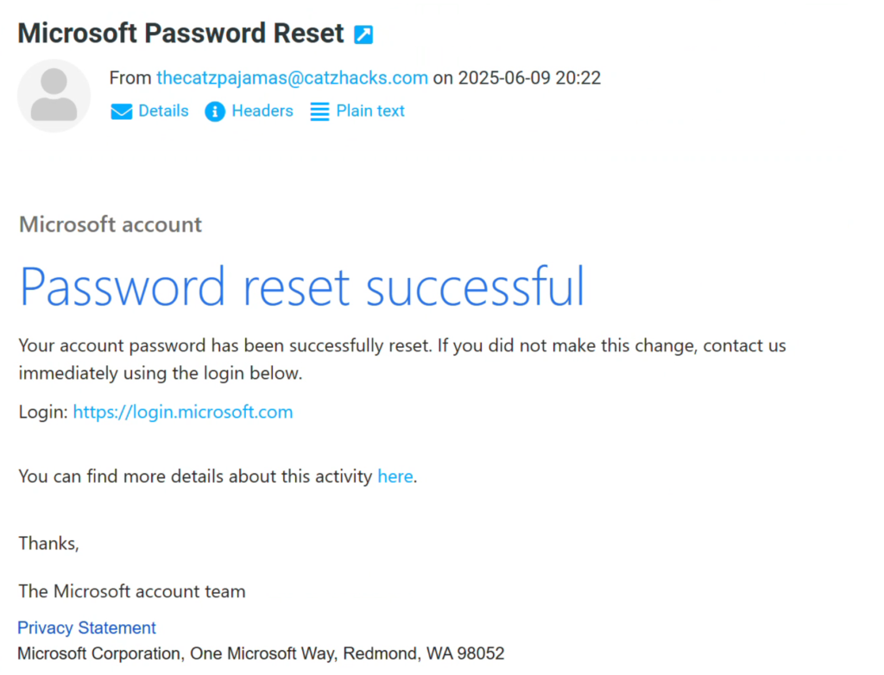
Task: Click the envelope icon beside Details
Action: point(122,111)
